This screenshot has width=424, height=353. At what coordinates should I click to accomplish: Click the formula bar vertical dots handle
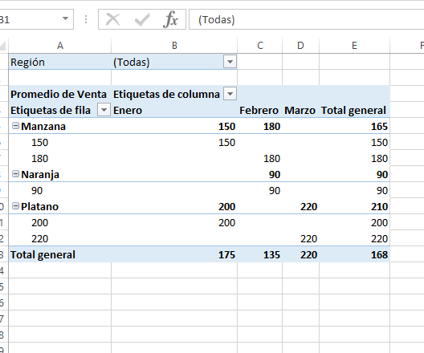click(86, 19)
